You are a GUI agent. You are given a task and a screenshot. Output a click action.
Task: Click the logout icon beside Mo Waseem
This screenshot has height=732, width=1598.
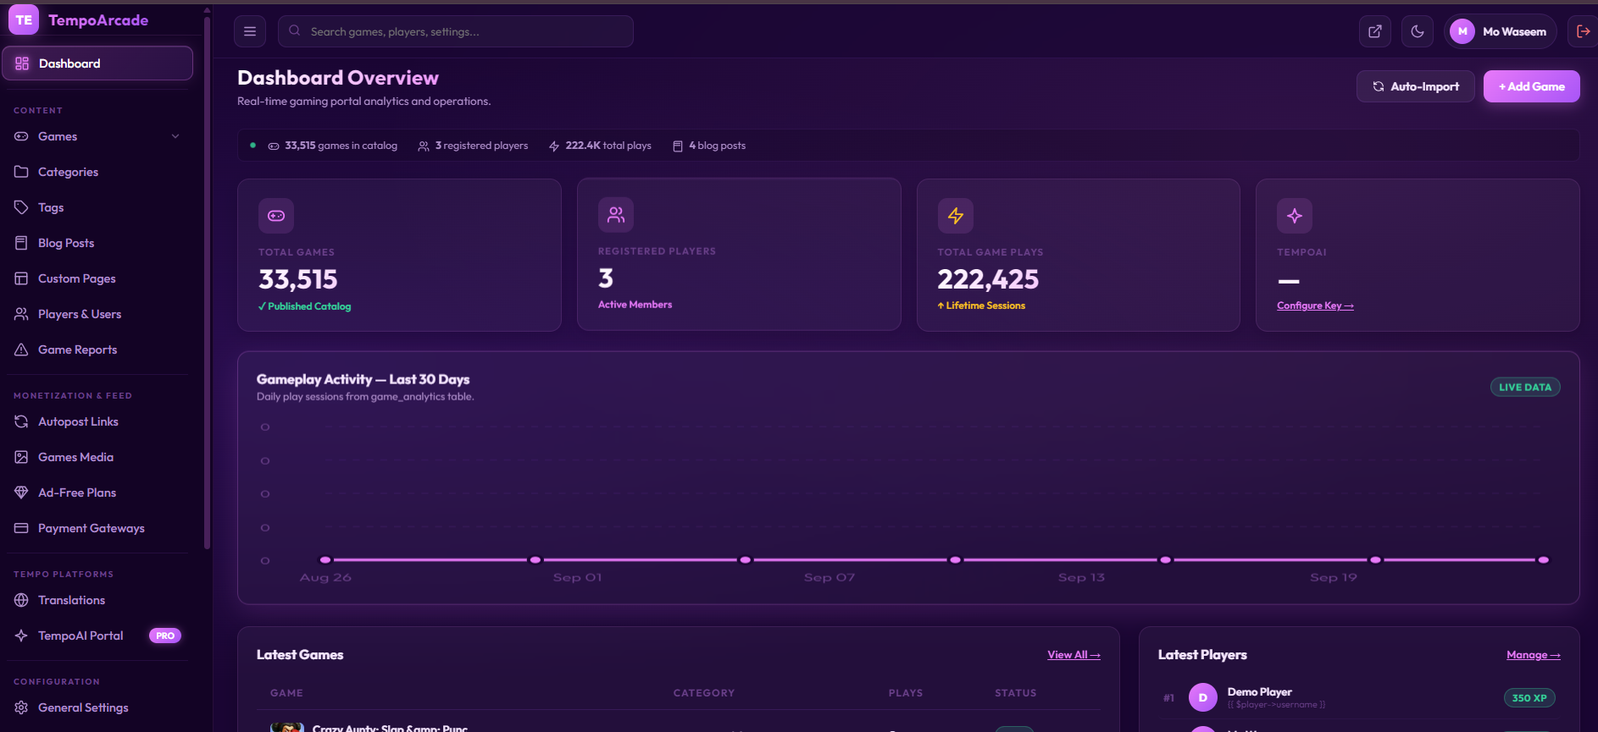coord(1583,31)
